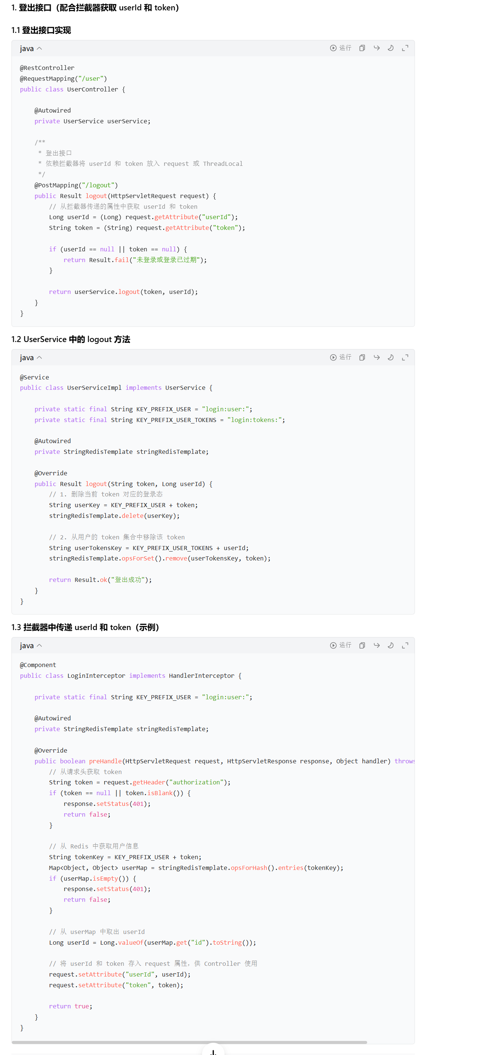Run the LoginInterceptor code block
The image size is (493, 1055).
click(x=341, y=645)
